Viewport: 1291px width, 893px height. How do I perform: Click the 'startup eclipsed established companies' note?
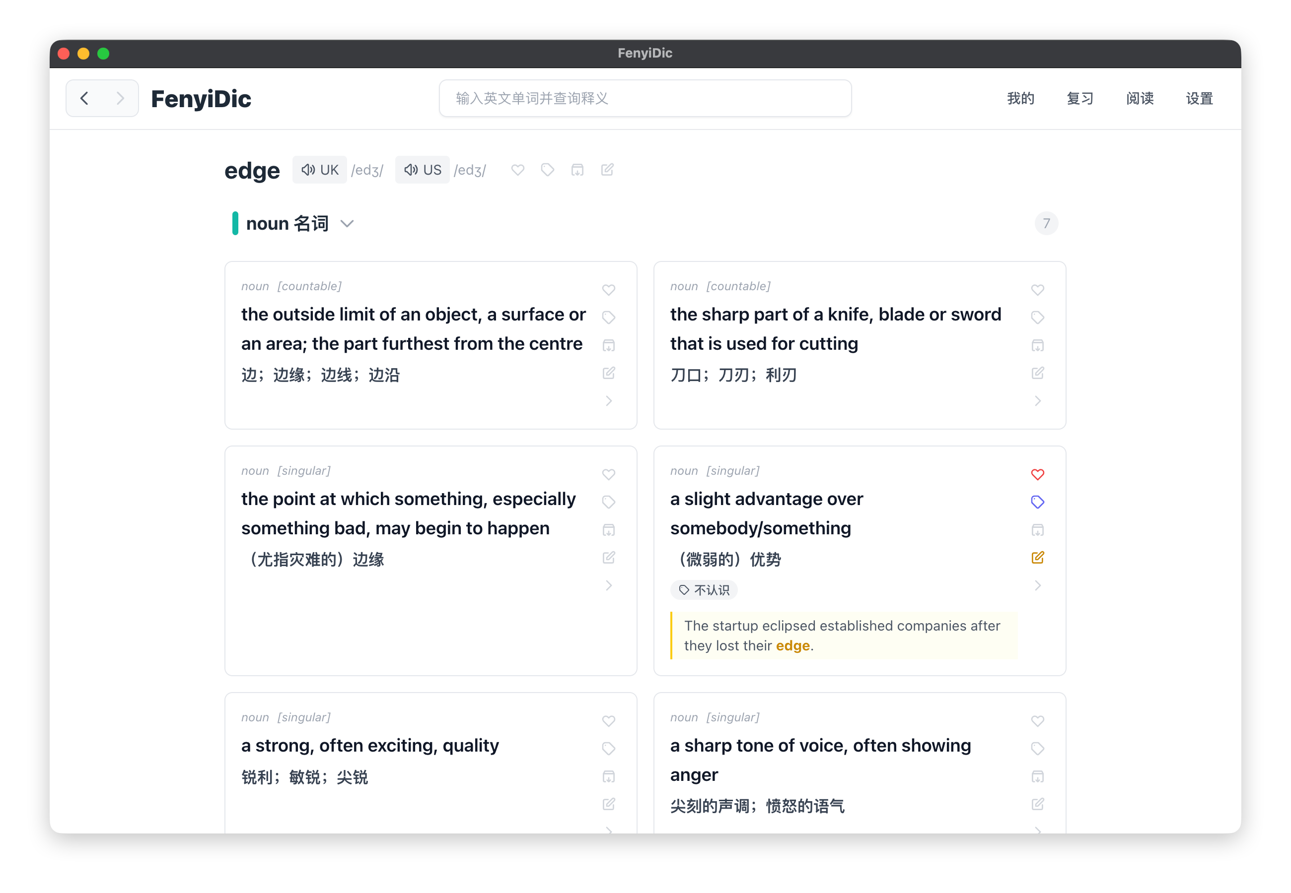click(x=844, y=636)
